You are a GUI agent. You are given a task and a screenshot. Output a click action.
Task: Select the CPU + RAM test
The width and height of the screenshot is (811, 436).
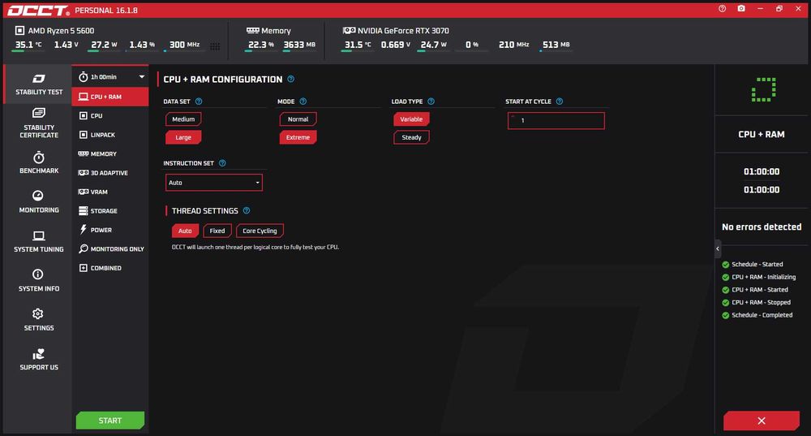[110, 97]
